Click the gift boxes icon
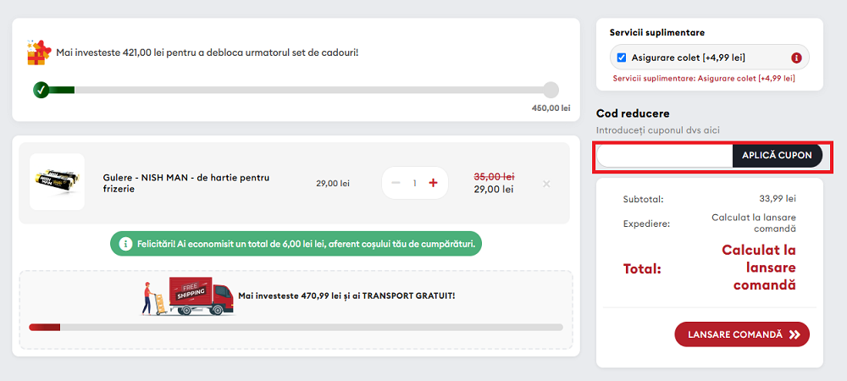 tap(39, 52)
